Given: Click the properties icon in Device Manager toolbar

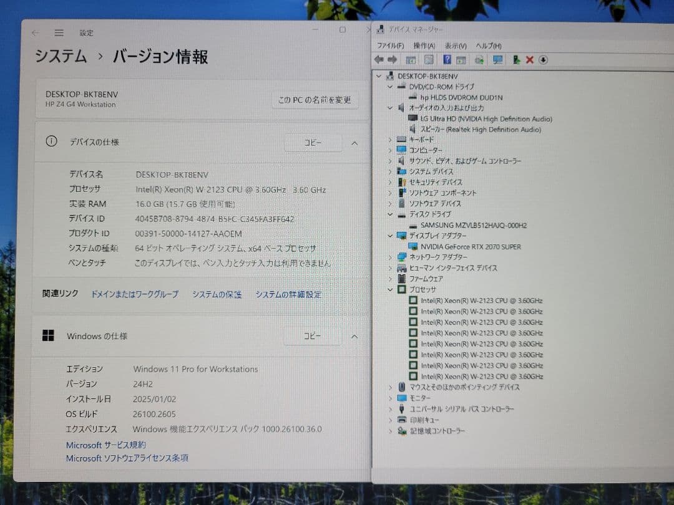Looking at the screenshot, I should click(411, 59).
